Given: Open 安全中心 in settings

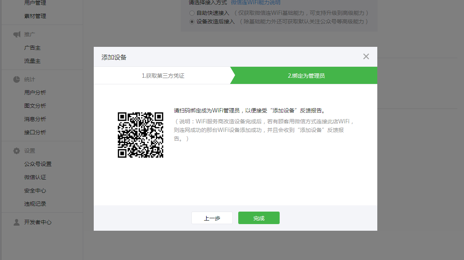Looking at the screenshot, I should tap(35, 191).
